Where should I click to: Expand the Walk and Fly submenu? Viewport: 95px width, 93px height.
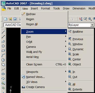[44, 52]
